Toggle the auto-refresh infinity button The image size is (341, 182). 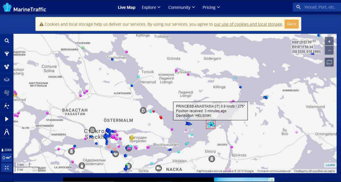tap(7, 158)
